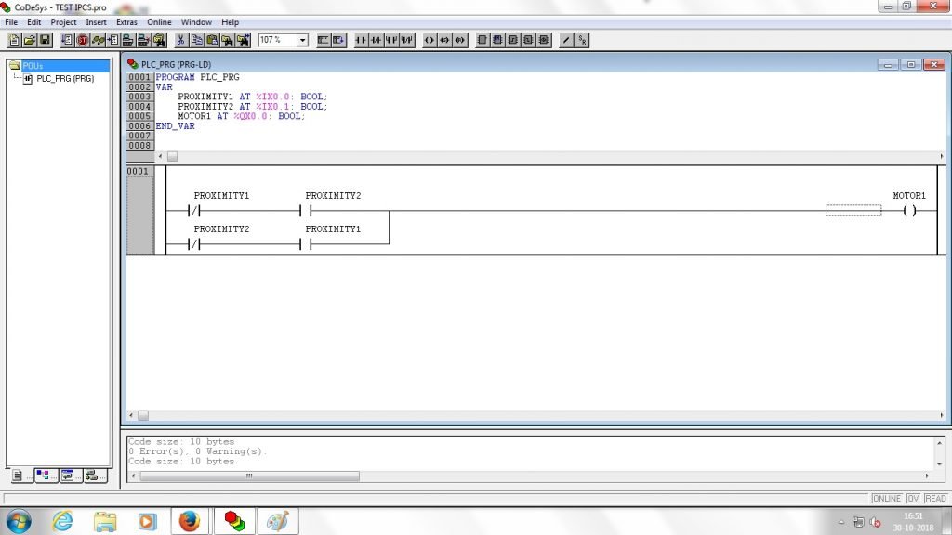Image resolution: width=952 pixels, height=535 pixels.
Task: Insert a negated contact from toolbar
Action: tap(377, 40)
